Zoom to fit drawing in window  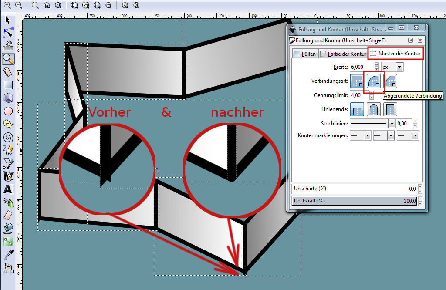click(x=86, y=5)
